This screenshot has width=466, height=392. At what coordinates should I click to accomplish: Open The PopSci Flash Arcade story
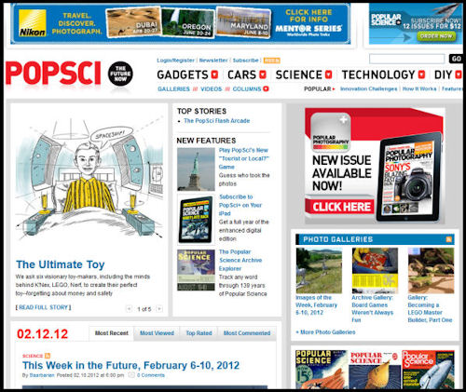[217, 121]
